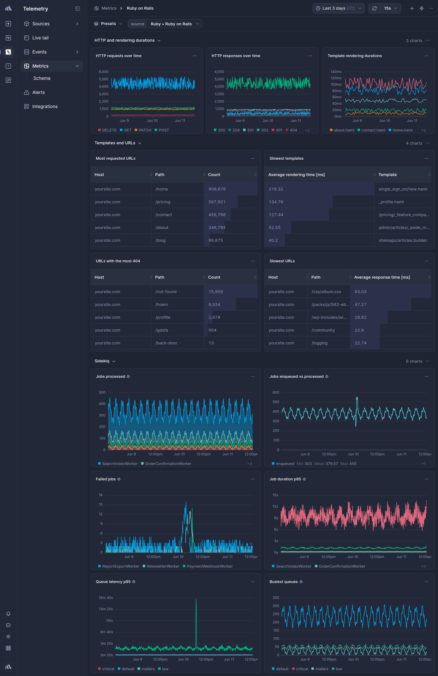438x676 pixels.
Task: Click the 15,956 count bar cell
Action: coord(231,292)
